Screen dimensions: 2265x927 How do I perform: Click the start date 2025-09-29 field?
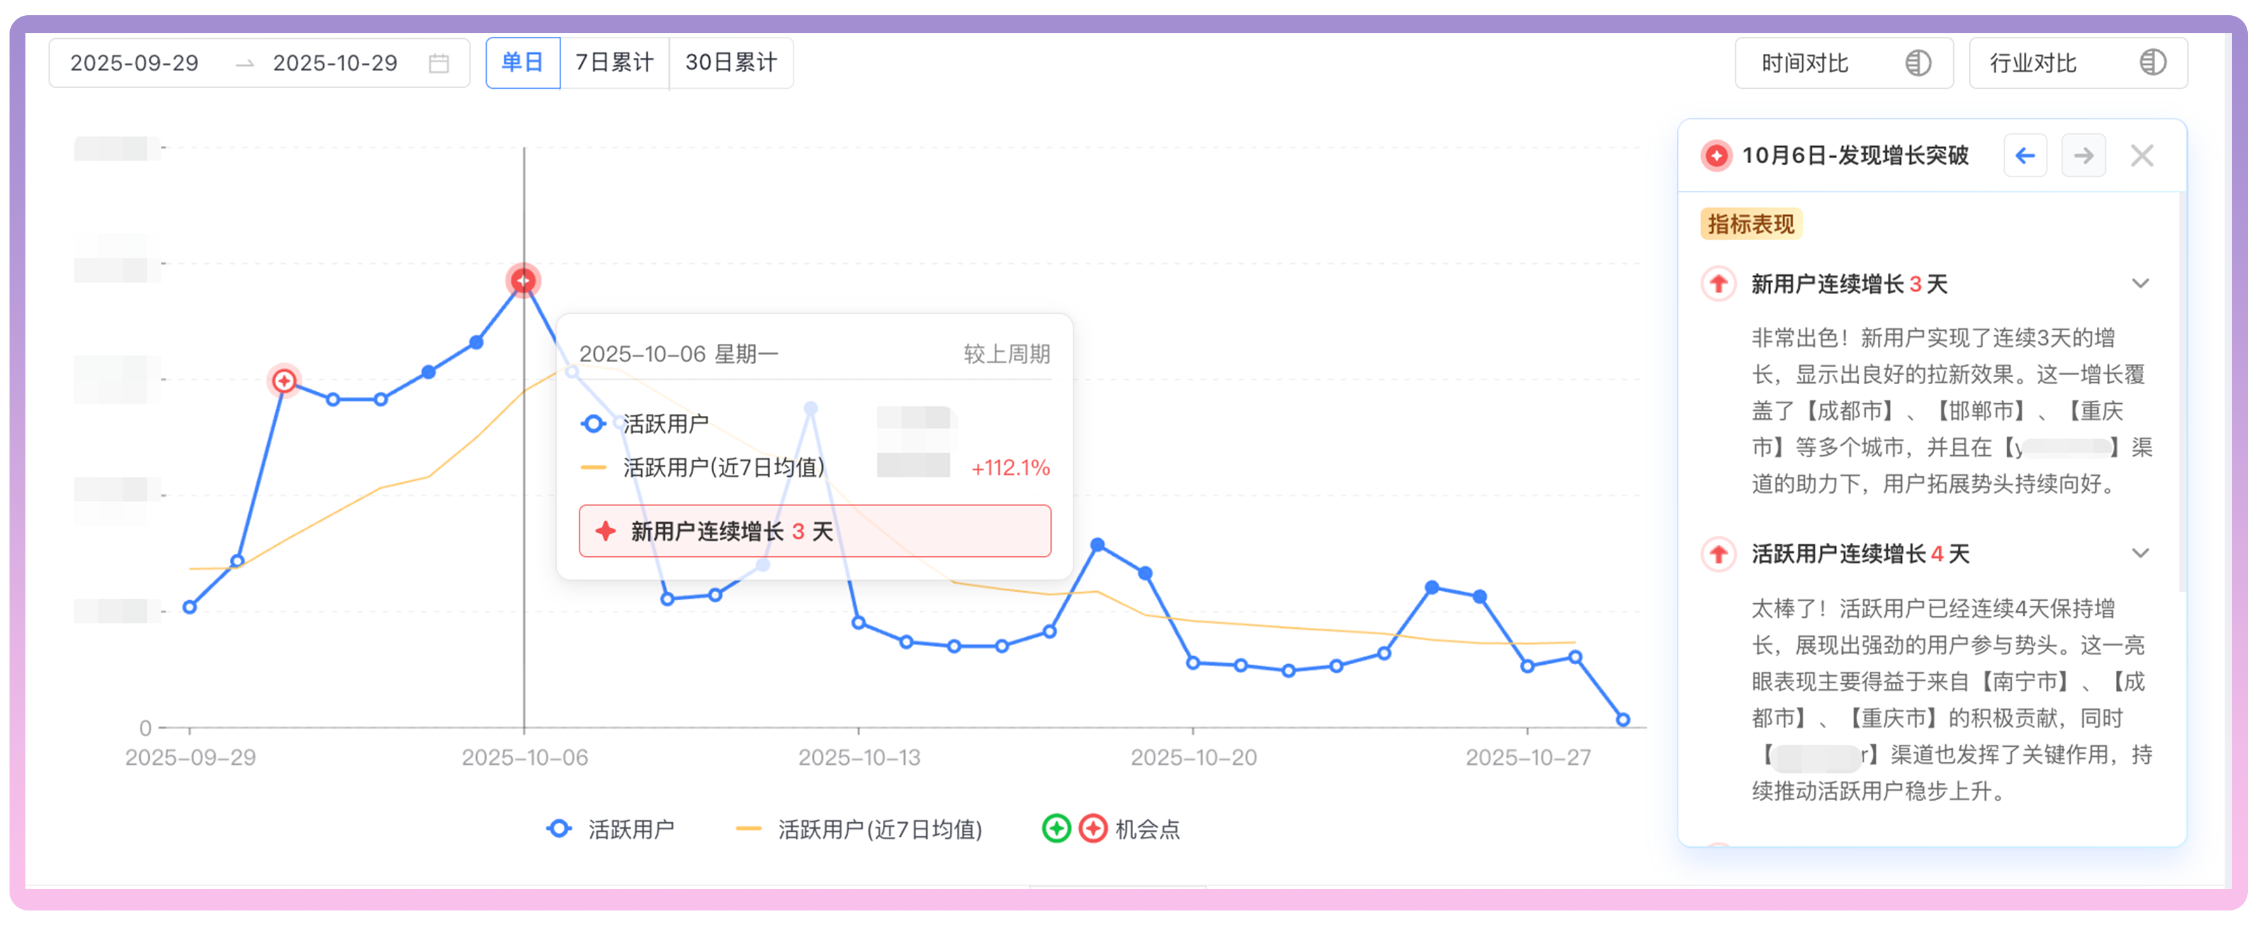135,63
